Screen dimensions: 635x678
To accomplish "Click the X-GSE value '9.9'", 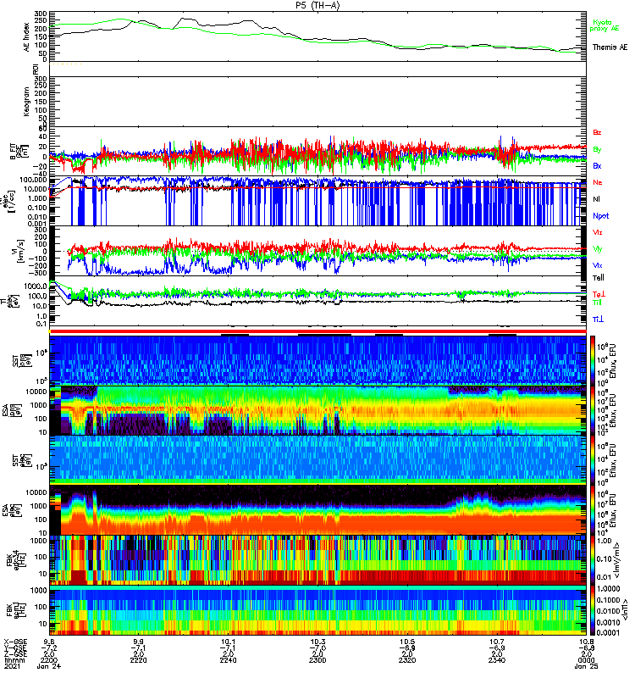I will click(139, 642).
